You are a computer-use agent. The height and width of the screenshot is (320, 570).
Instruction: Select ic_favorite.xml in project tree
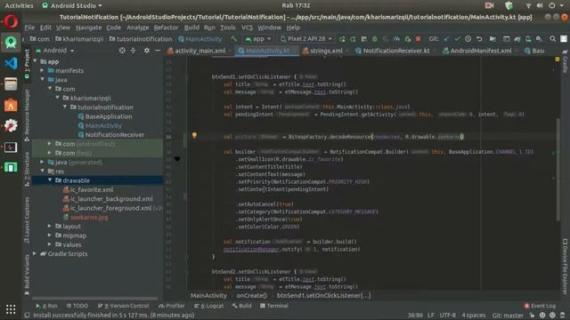point(87,189)
